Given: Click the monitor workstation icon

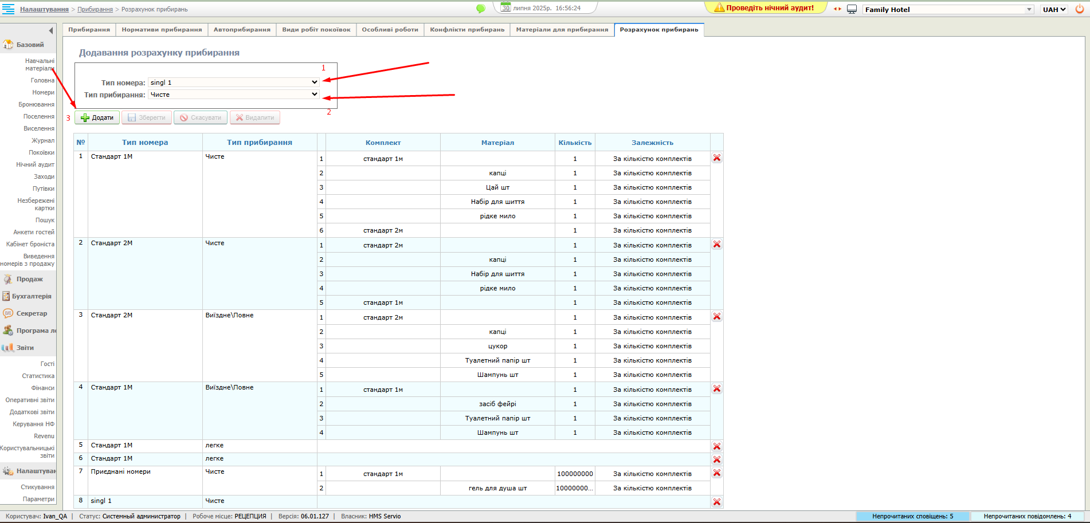Looking at the screenshot, I should (852, 9).
